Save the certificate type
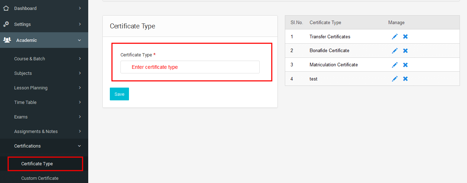 tap(119, 94)
